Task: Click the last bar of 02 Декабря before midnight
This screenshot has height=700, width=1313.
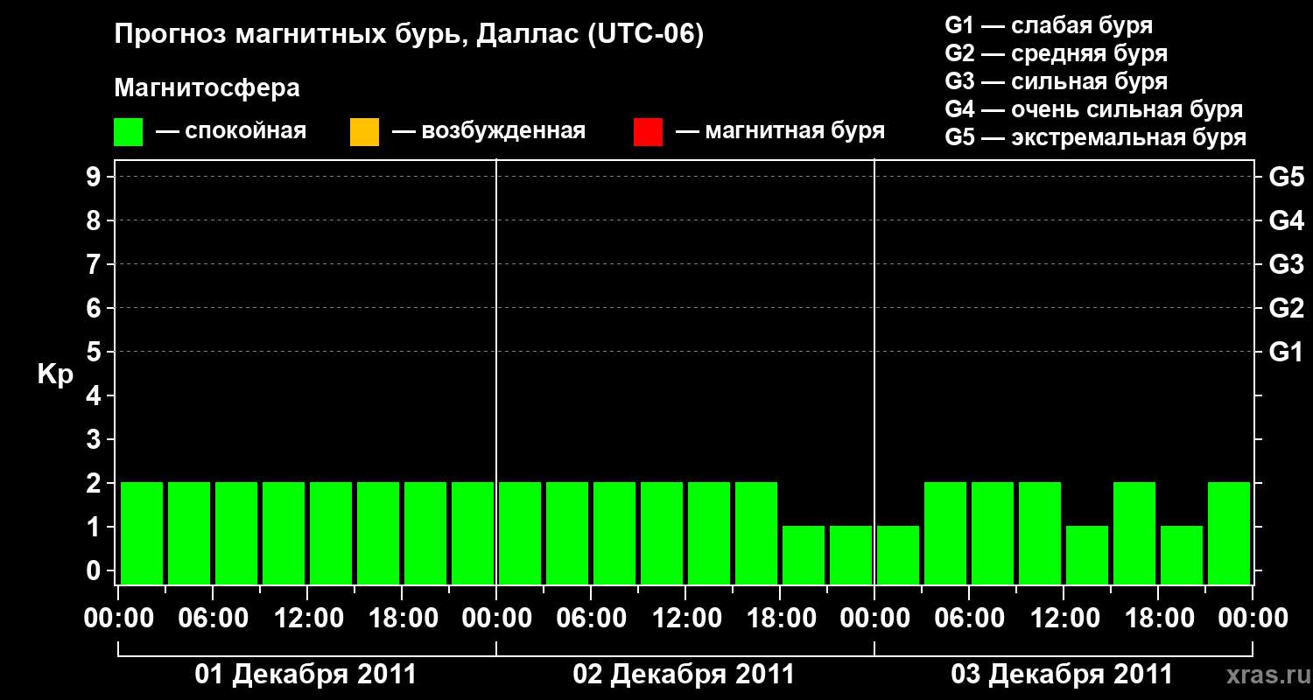Action: coord(851,555)
